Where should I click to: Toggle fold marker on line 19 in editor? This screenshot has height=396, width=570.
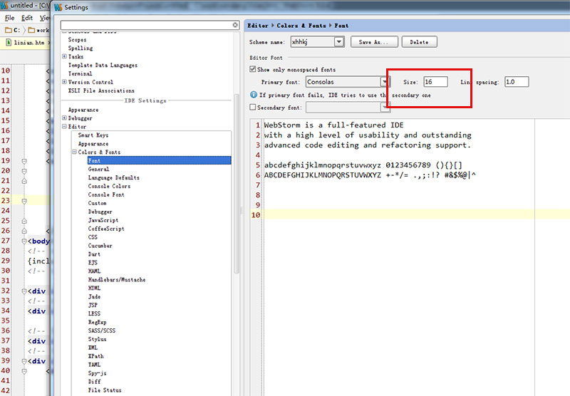[x=24, y=161]
